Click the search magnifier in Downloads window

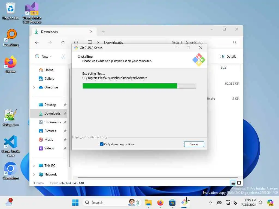[235, 42]
